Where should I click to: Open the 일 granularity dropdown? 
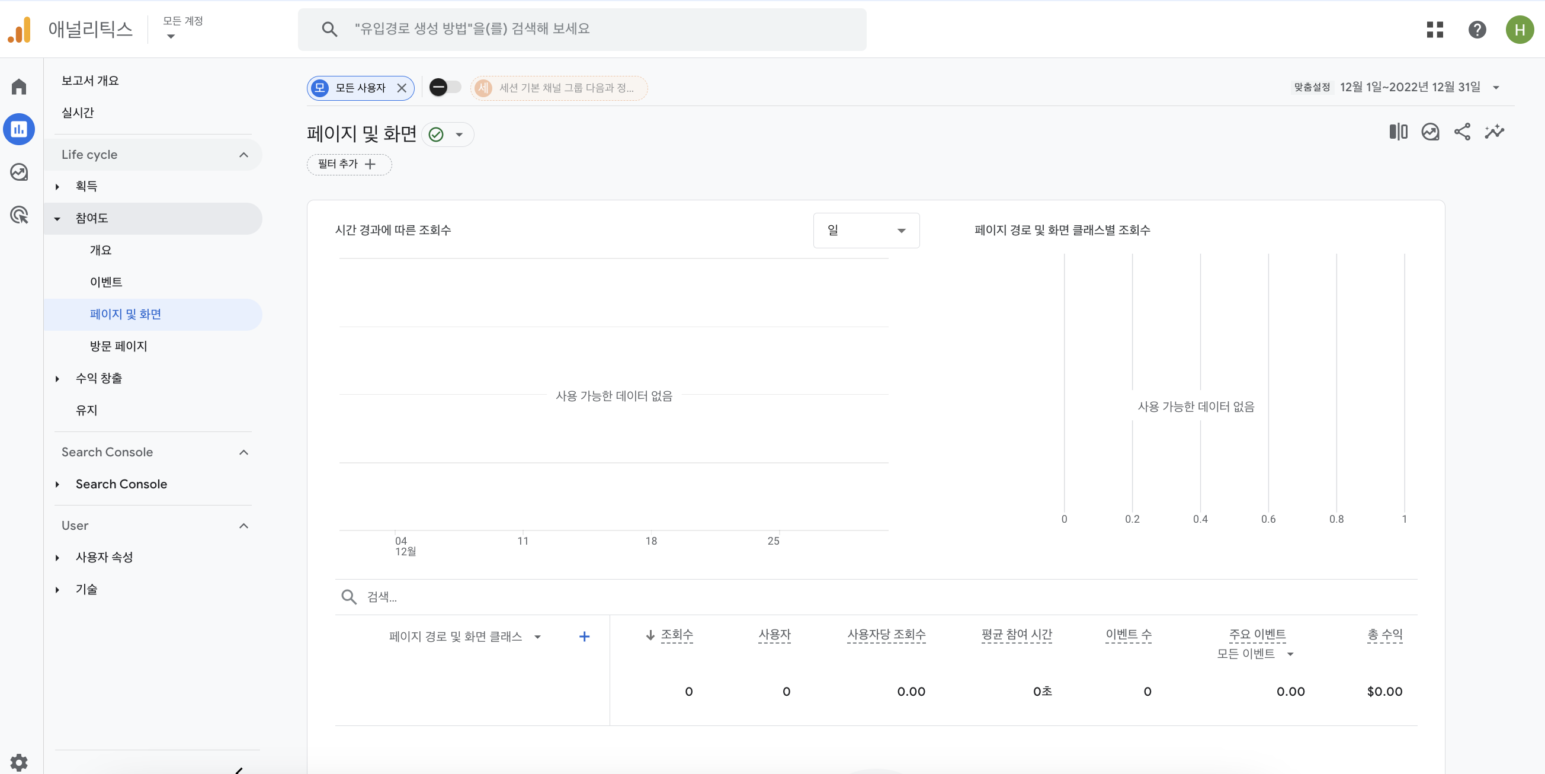coord(866,231)
